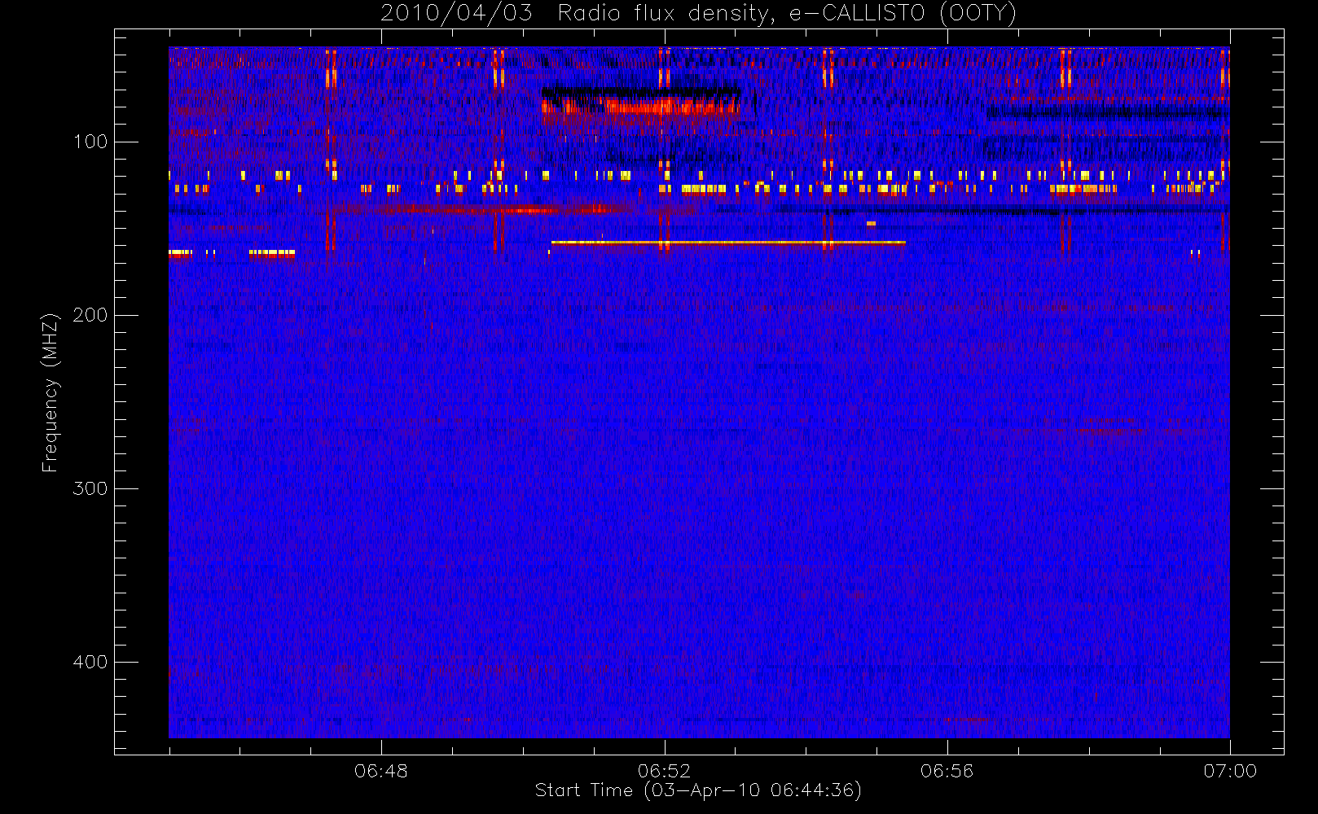Click the 06:56 time tick label
The image size is (1318, 814).
pos(947,771)
